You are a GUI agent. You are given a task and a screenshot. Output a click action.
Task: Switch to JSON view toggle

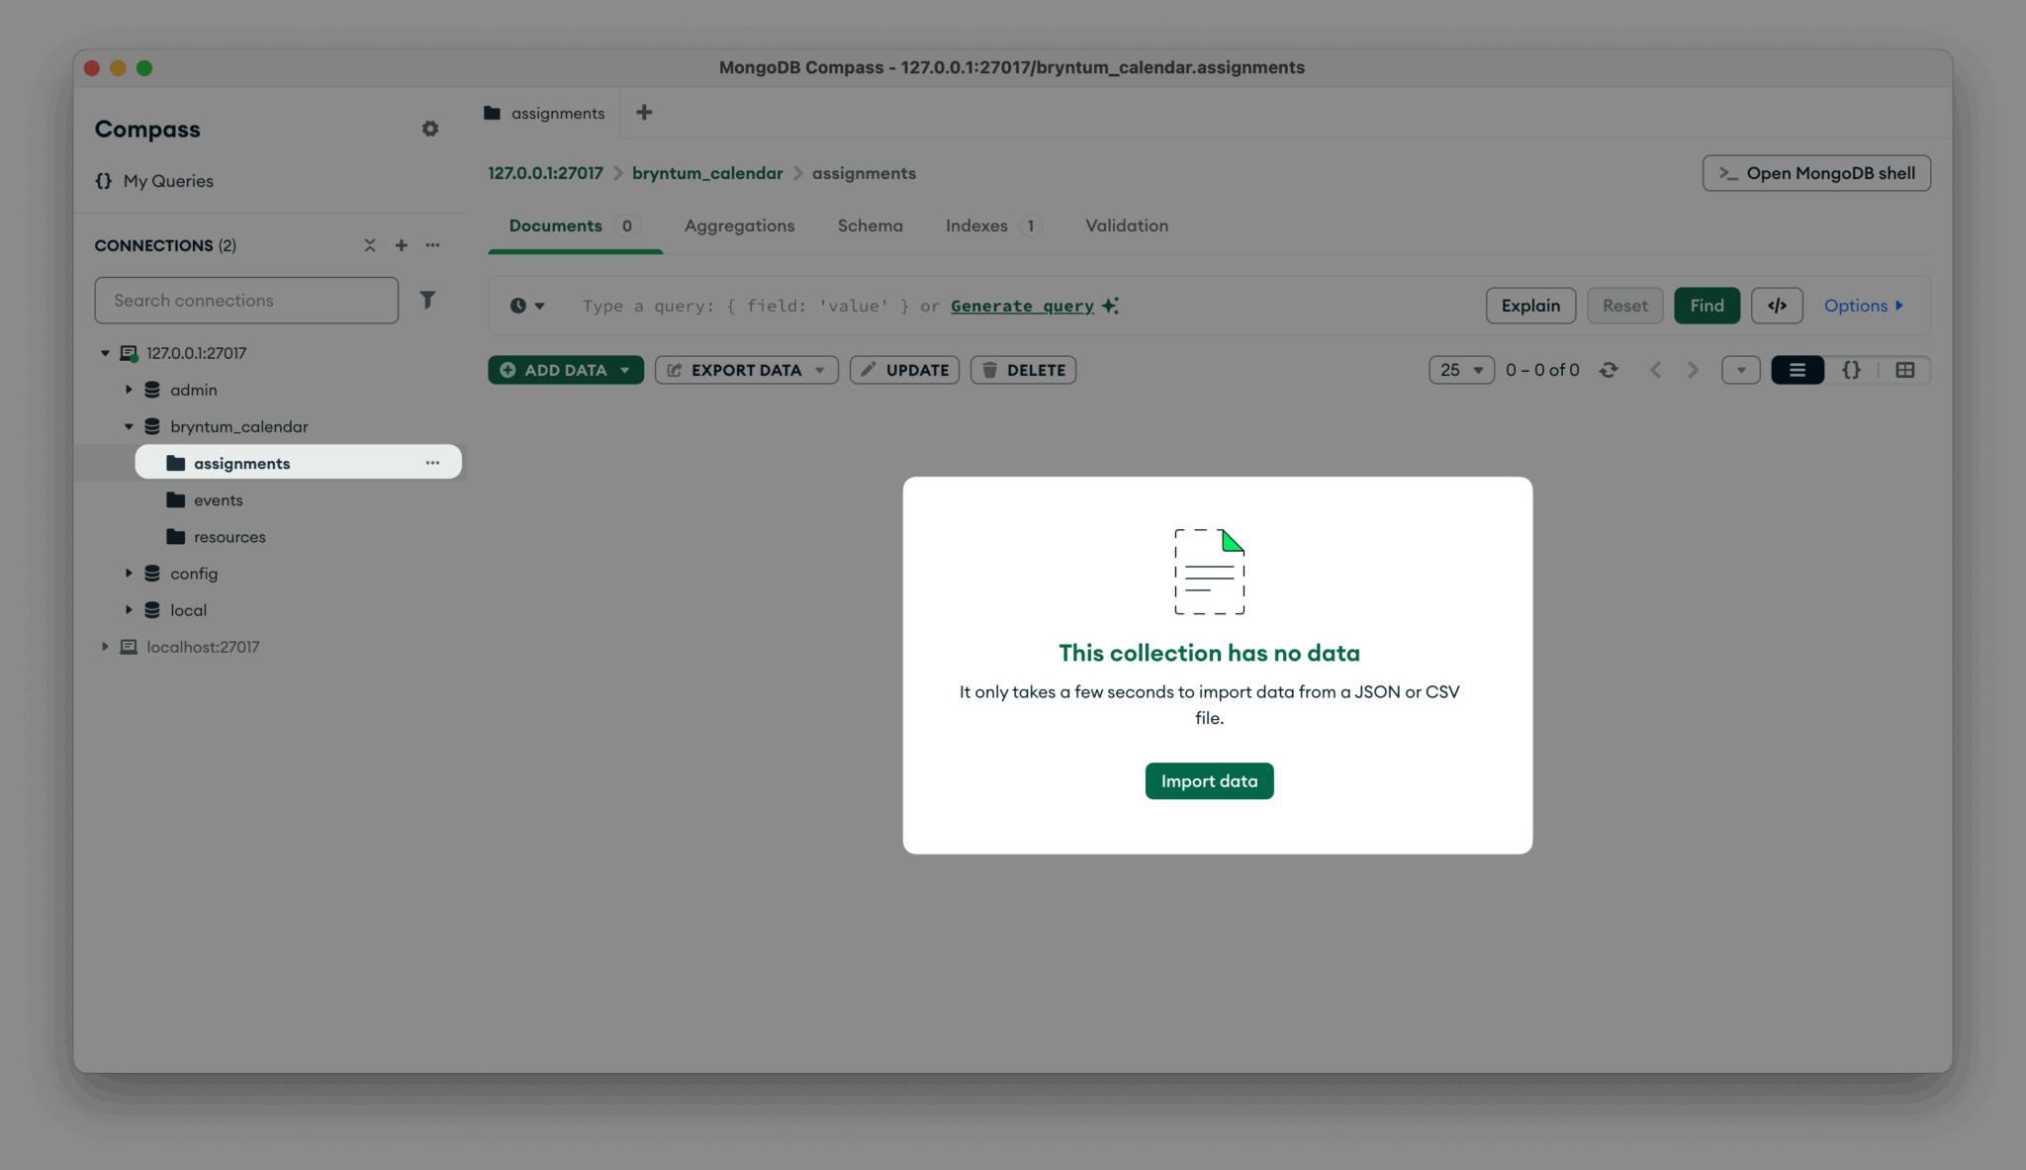(1851, 370)
